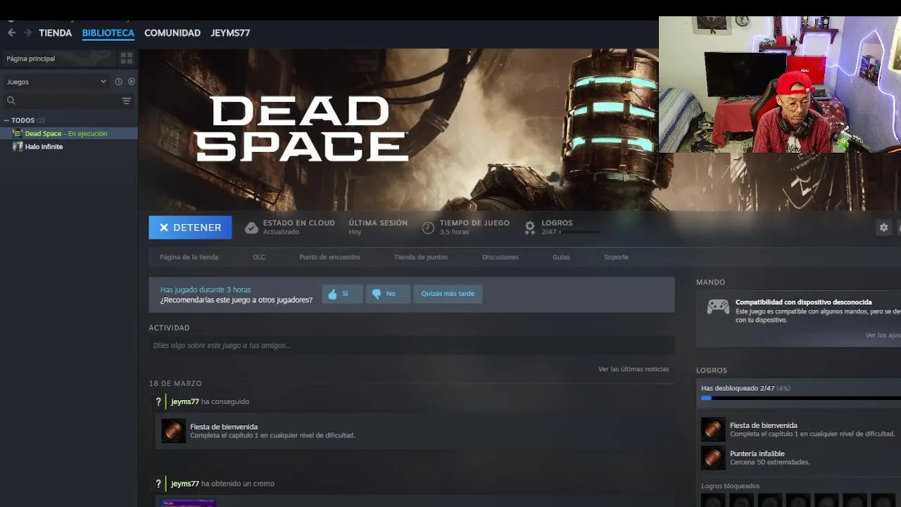Open game settings gear icon

click(883, 227)
